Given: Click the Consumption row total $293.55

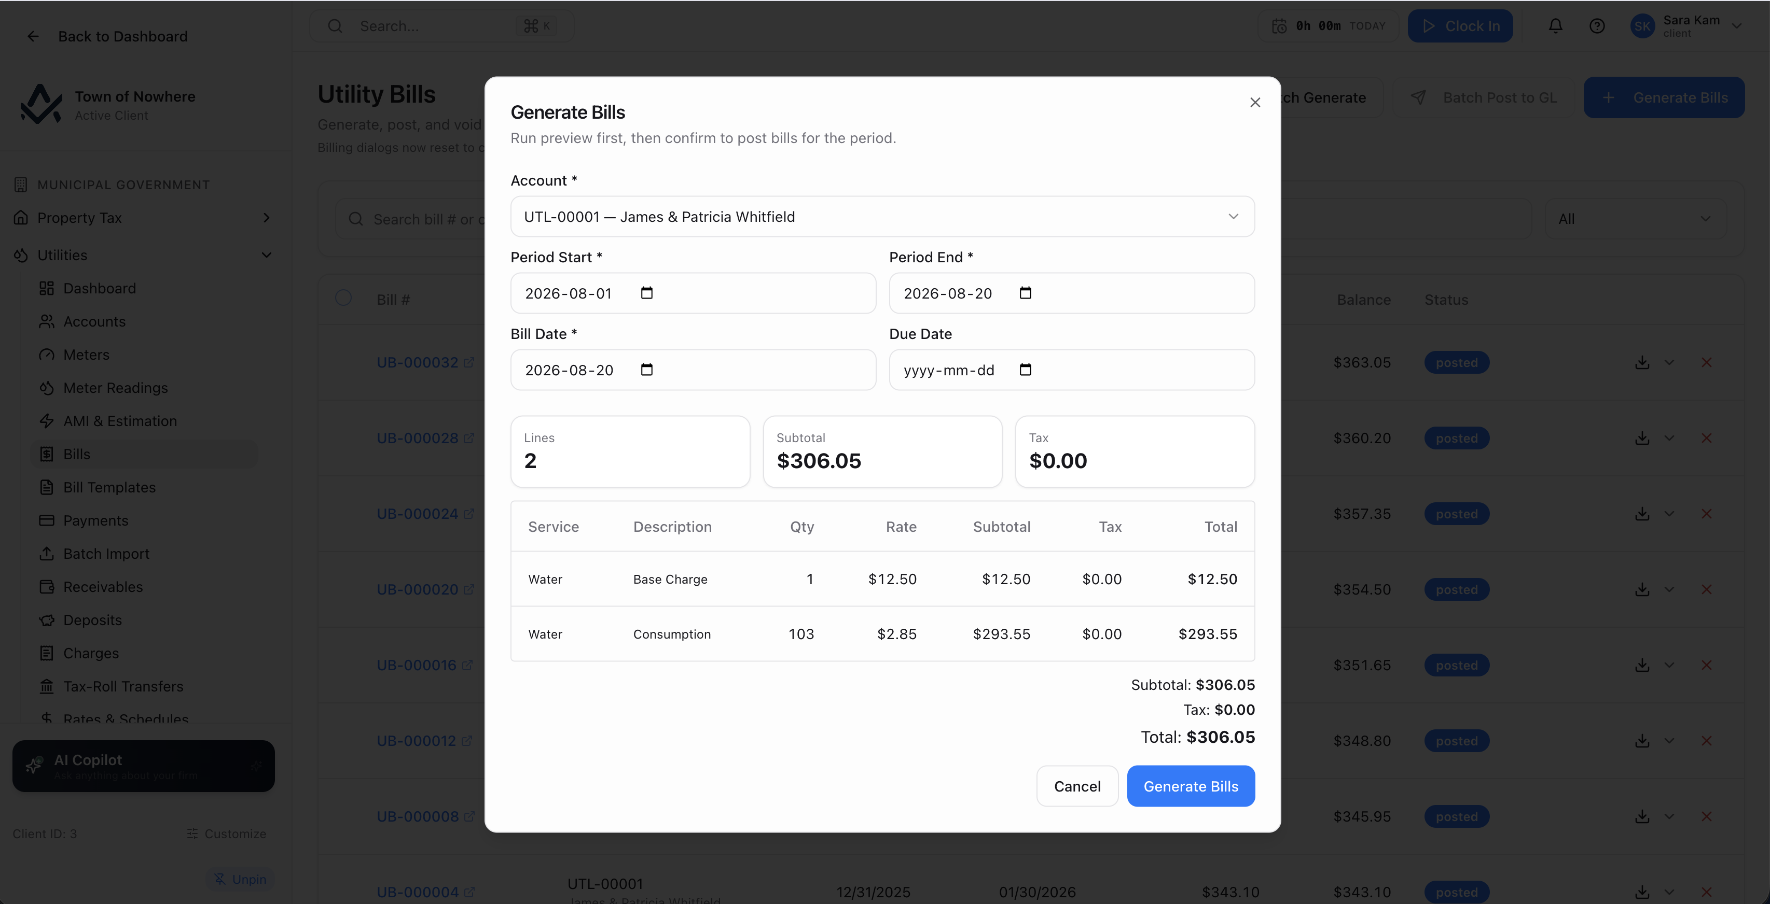Looking at the screenshot, I should point(1207,634).
